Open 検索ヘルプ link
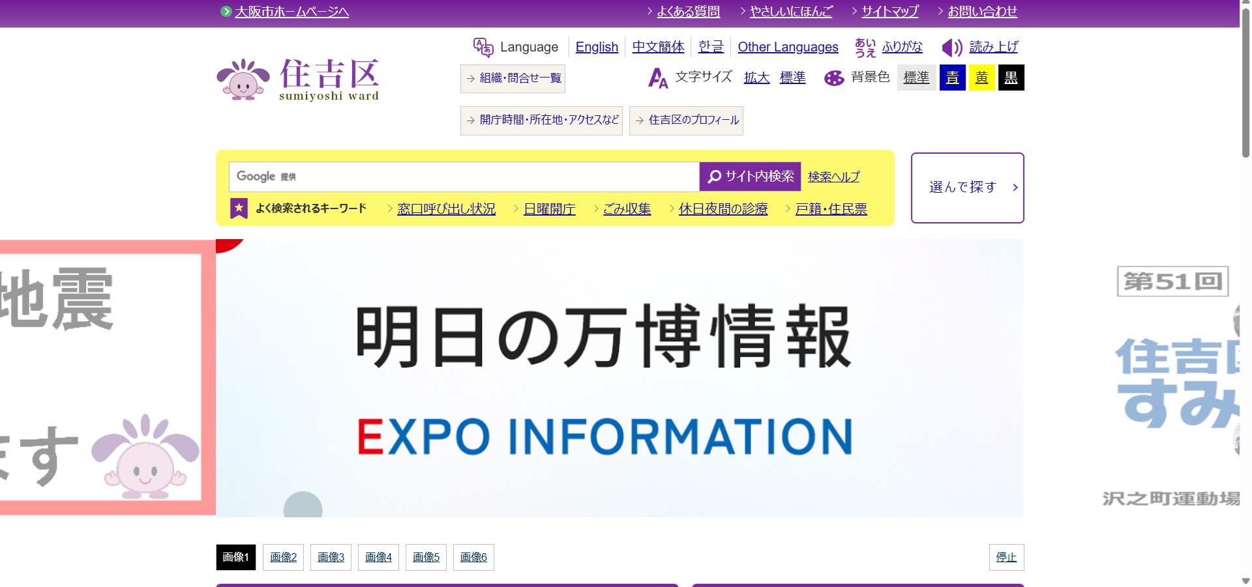Viewport: 1252px width, 587px height. pos(833,177)
